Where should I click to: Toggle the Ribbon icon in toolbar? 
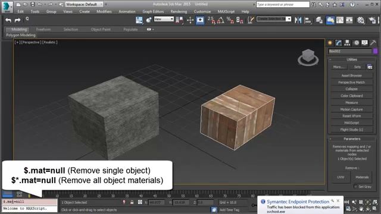(330, 20)
